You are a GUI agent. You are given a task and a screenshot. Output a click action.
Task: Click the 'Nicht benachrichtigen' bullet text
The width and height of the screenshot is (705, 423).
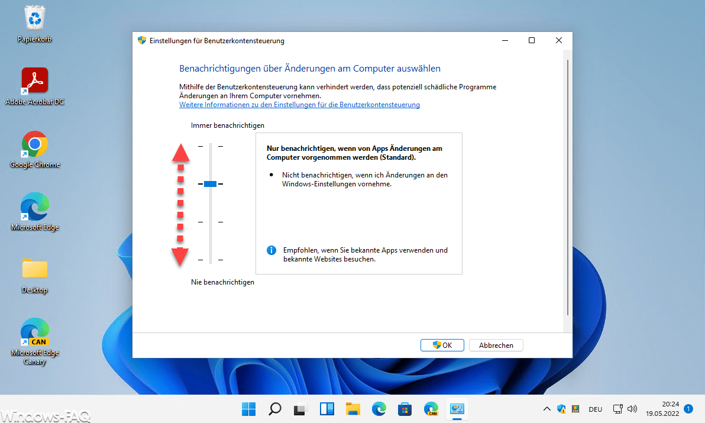(365, 179)
